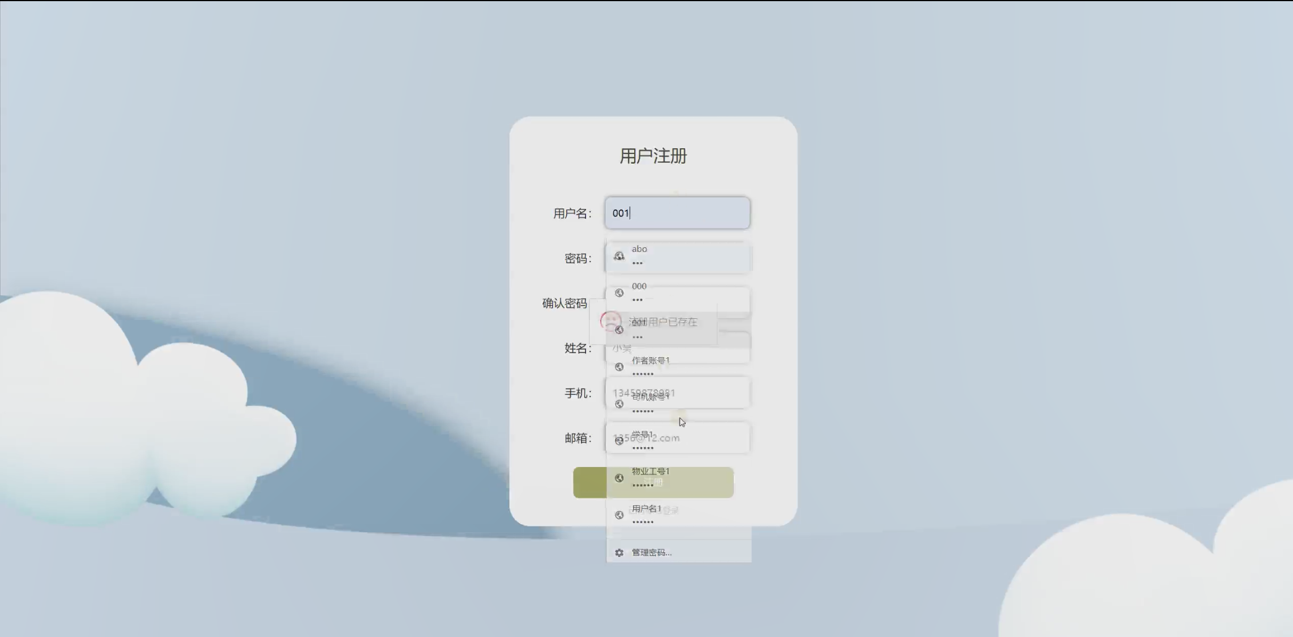Click the sad face icon in the toast

tap(610, 321)
